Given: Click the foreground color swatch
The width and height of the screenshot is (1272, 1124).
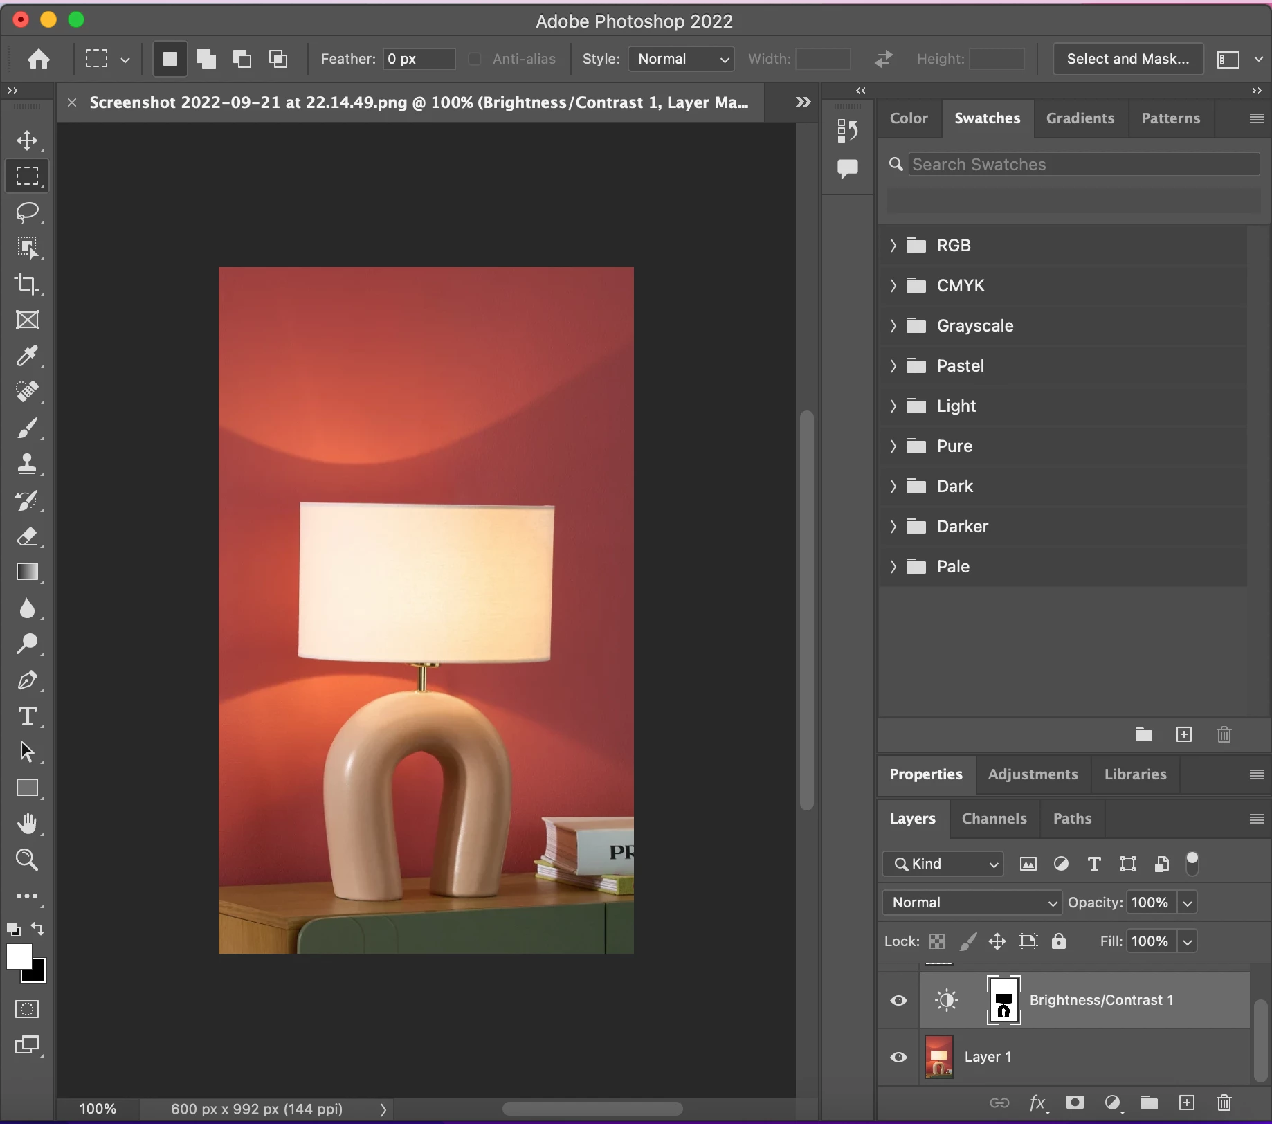Looking at the screenshot, I should click(x=19, y=957).
